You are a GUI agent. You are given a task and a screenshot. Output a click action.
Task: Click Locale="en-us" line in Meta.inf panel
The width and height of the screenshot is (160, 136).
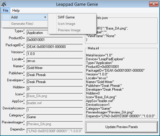point(97,78)
